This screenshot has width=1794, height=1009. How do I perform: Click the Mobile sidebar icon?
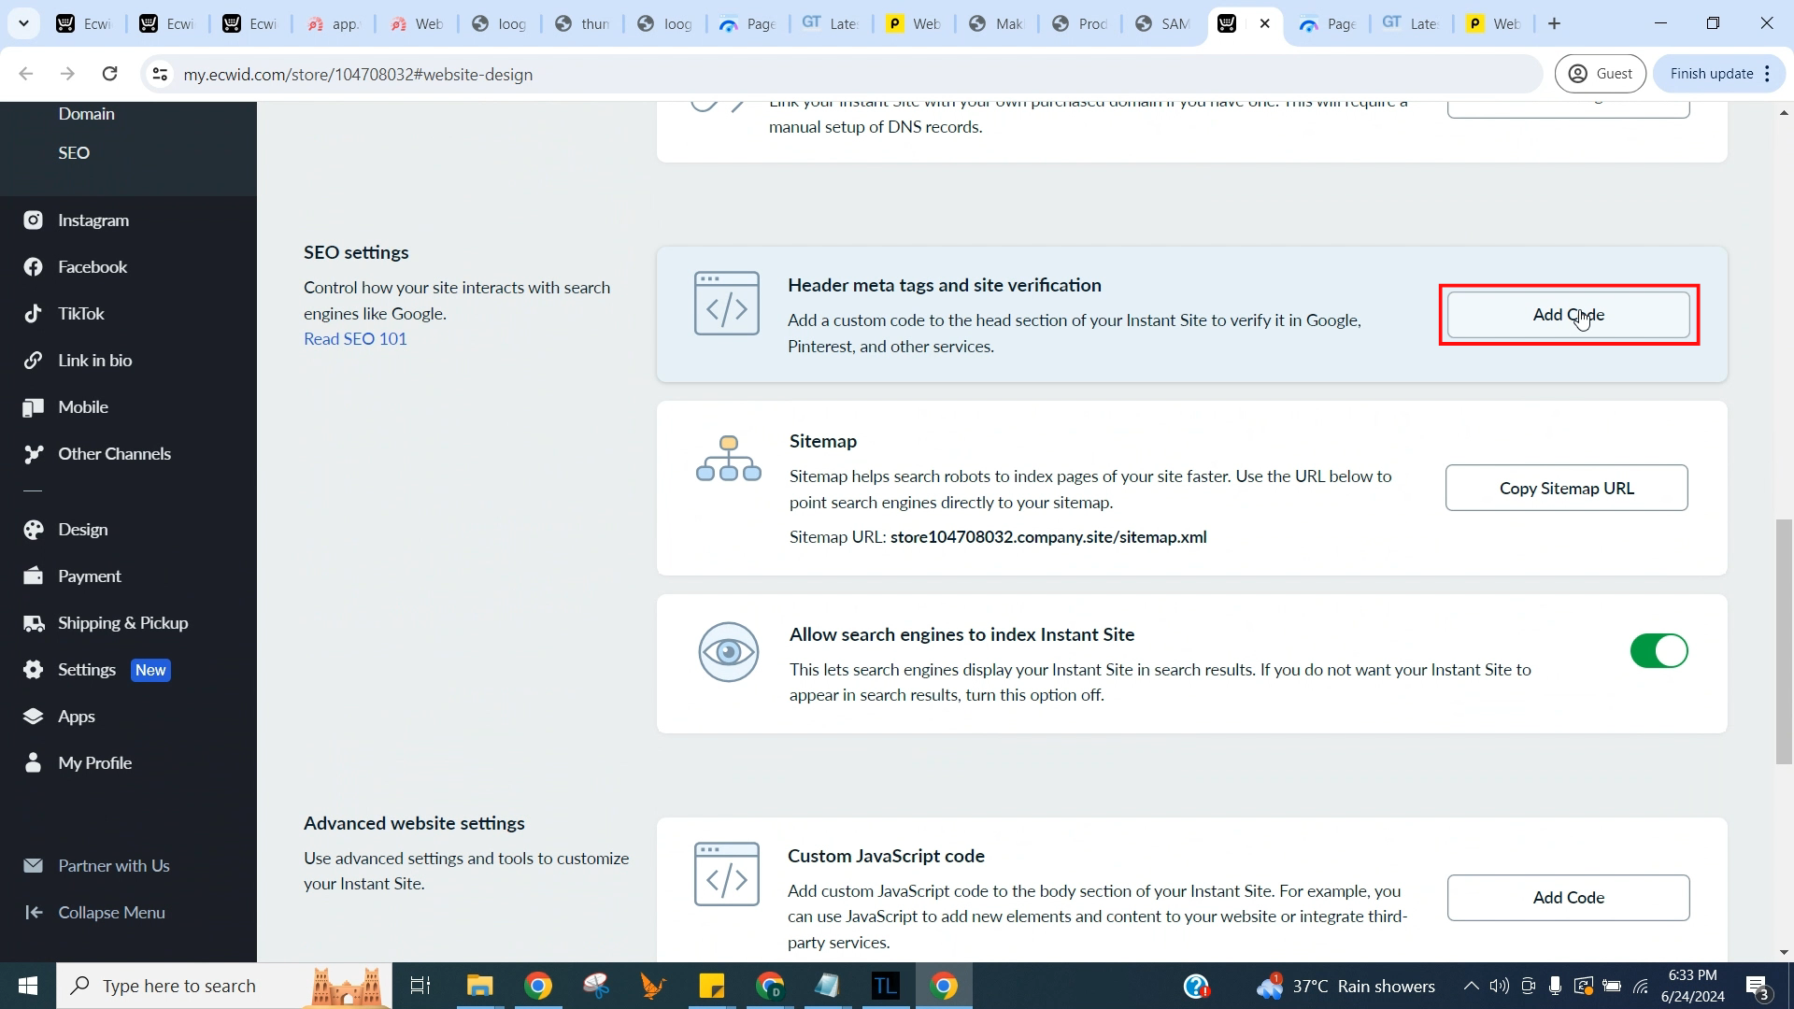click(34, 407)
